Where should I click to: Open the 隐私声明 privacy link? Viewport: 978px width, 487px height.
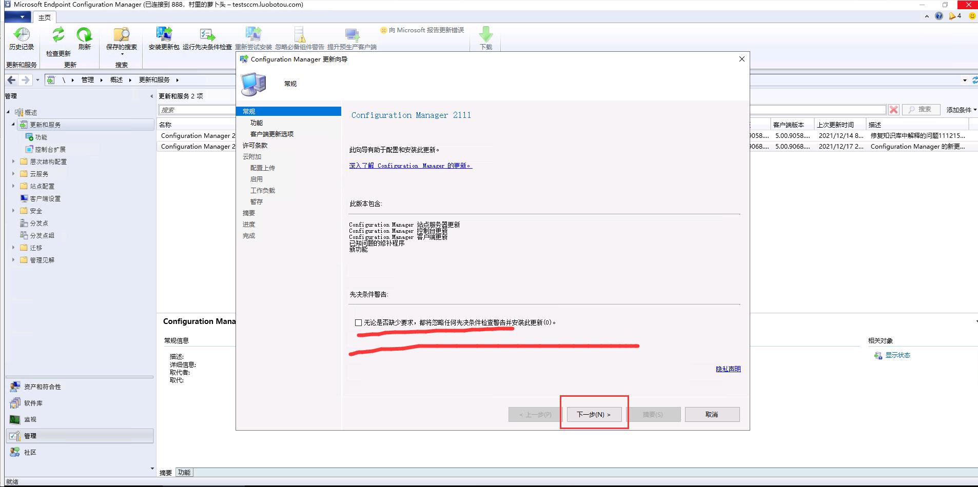tap(728, 369)
